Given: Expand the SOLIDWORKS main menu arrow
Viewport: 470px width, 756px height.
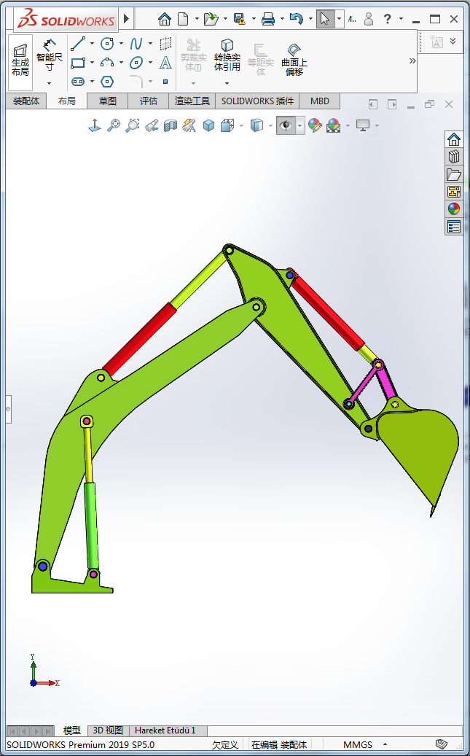Looking at the screenshot, I should (x=126, y=18).
